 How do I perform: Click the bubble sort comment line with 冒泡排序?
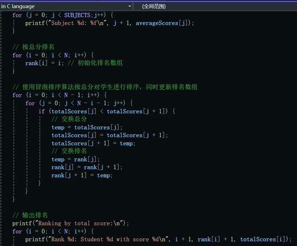[105, 87]
